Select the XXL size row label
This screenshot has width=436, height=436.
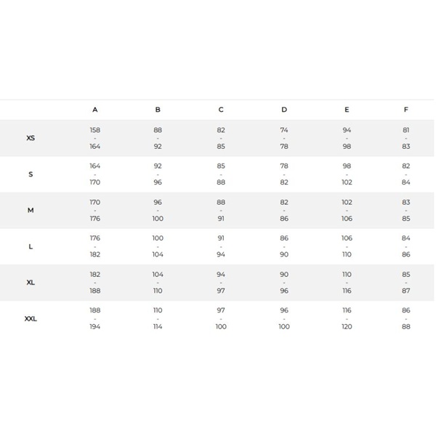pyautogui.click(x=31, y=319)
